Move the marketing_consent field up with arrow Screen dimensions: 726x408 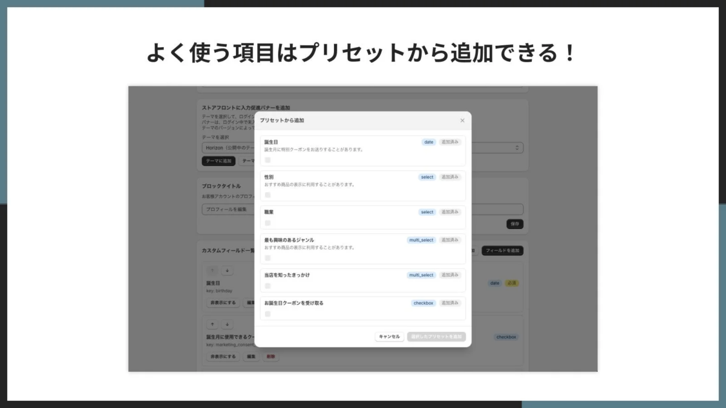[212, 325]
